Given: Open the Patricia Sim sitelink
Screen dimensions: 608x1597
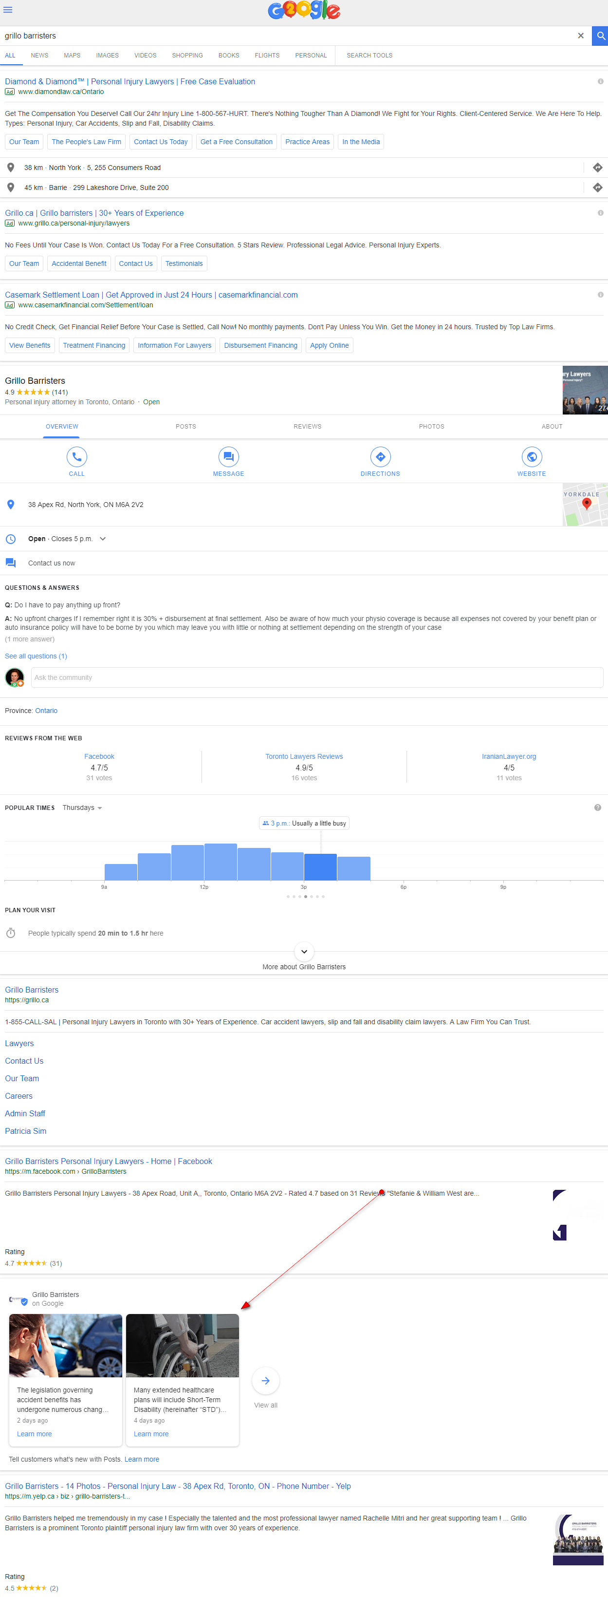Looking at the screenshot, I should (x=25, y=1131).
